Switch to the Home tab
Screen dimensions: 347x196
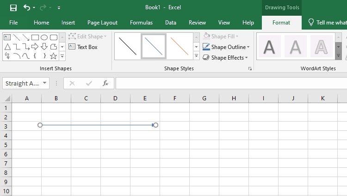41,23
